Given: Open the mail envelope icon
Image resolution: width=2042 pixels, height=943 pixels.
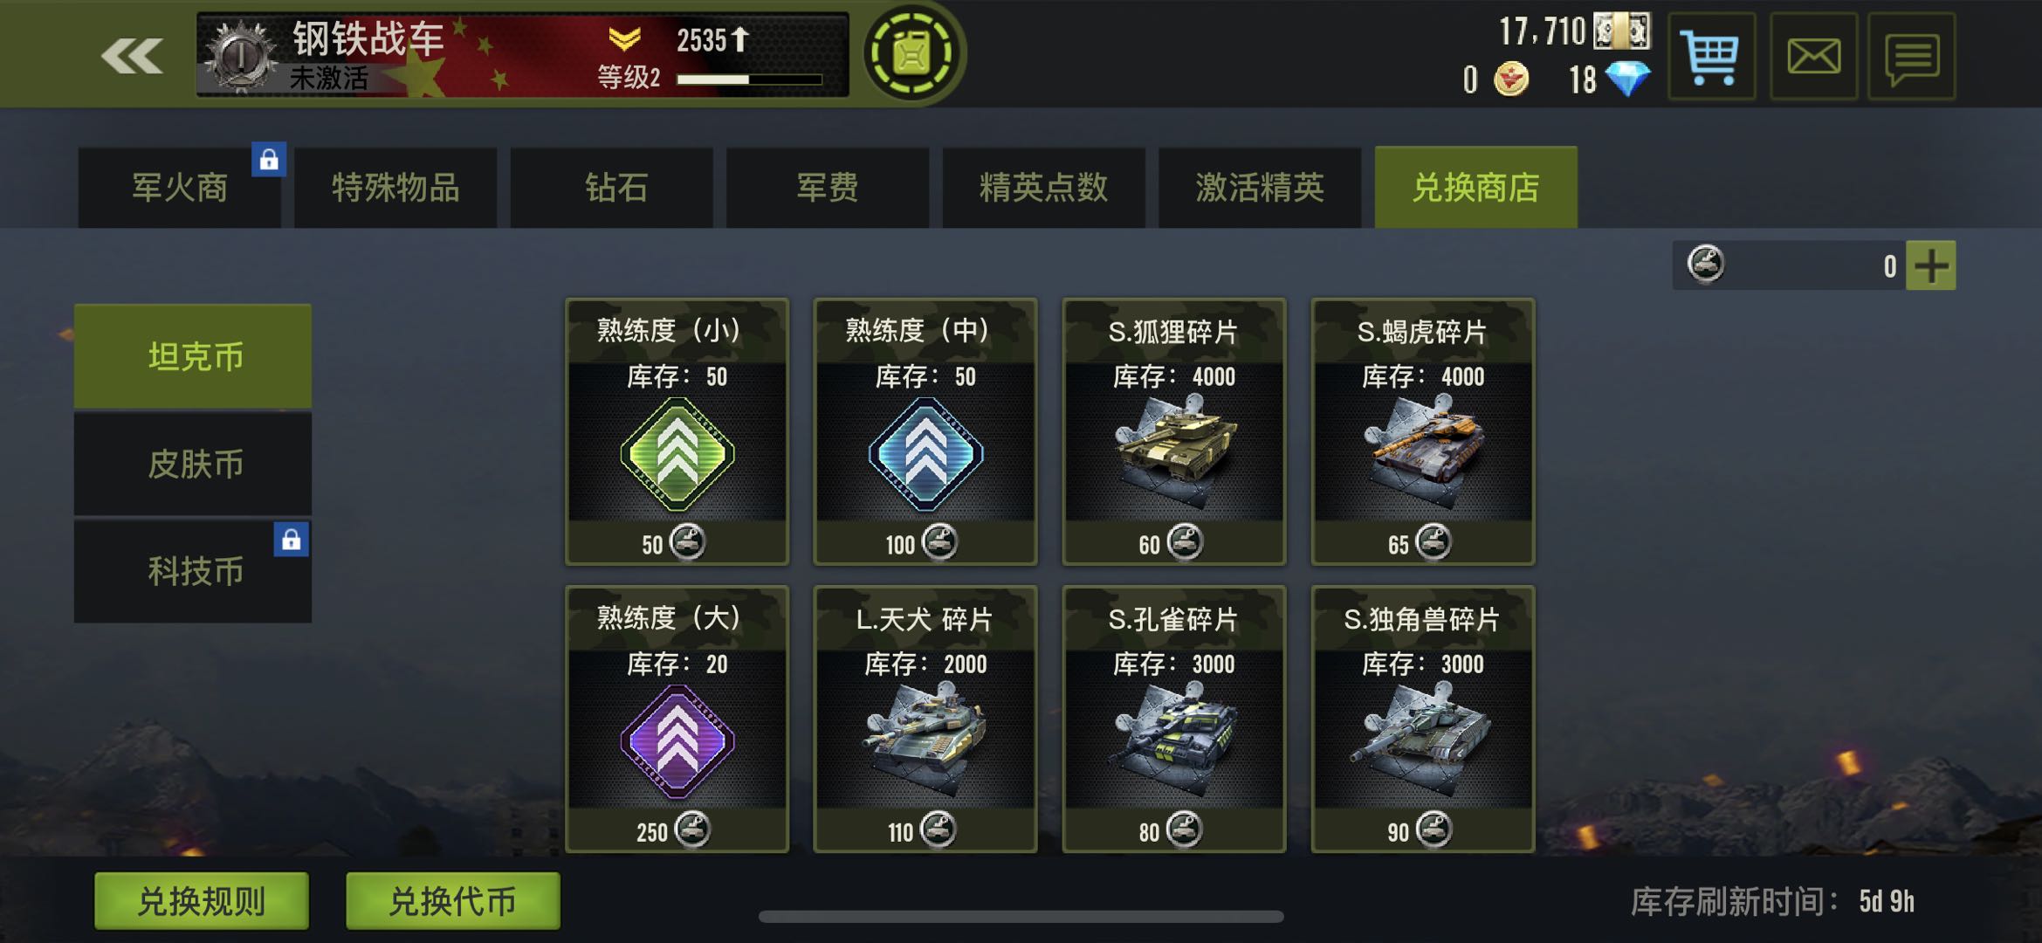Looking at the screenshot, I should coord(1813,57).
